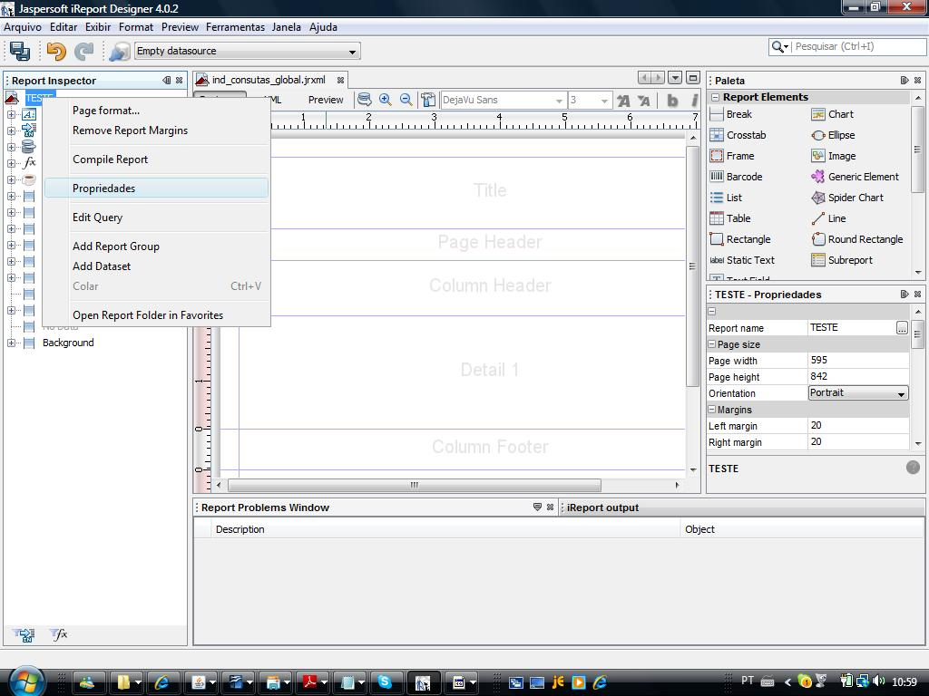Click the Report name ellipsis button
The height and width of the screenshot is (696, 929).
[x=902, y=328]
